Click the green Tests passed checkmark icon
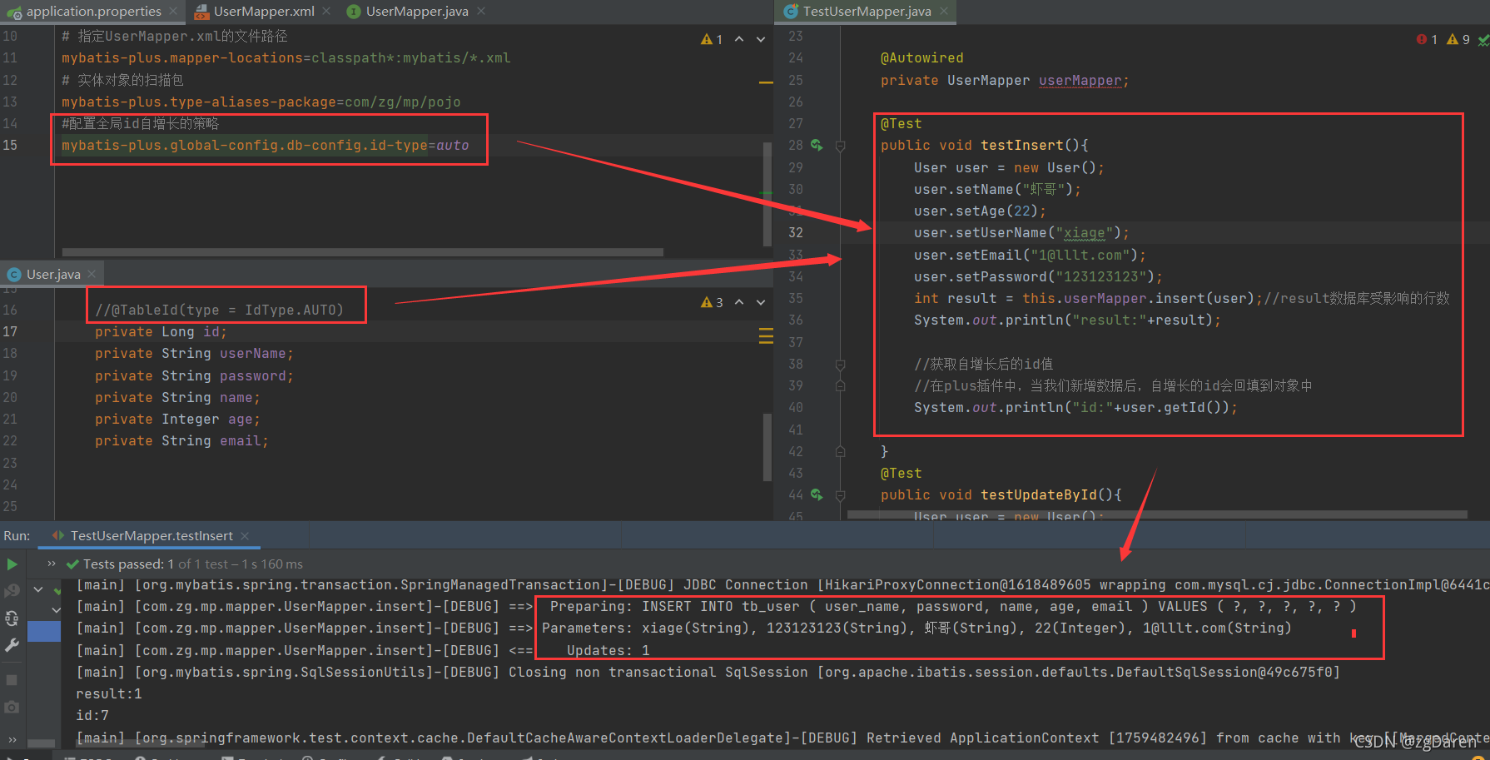Viewport: 1490px width, 760px height. pyautogui.click(x=72, y=564)
